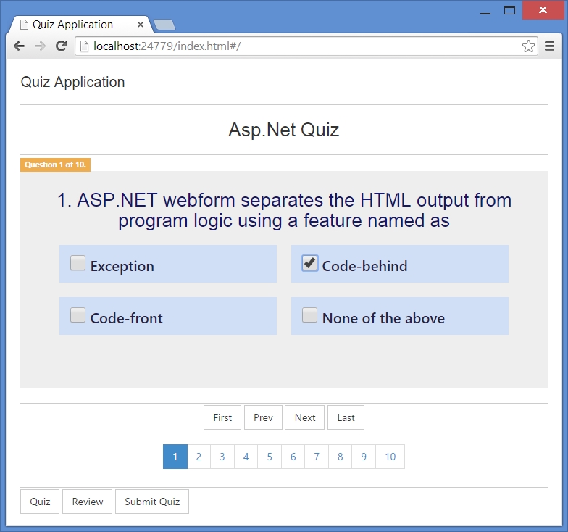Jump to question 10 in pagination
Viewport: 568px width, 532px height.
[x=390, y=457]
